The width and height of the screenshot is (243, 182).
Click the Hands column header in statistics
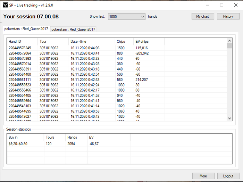click(77, 137)
